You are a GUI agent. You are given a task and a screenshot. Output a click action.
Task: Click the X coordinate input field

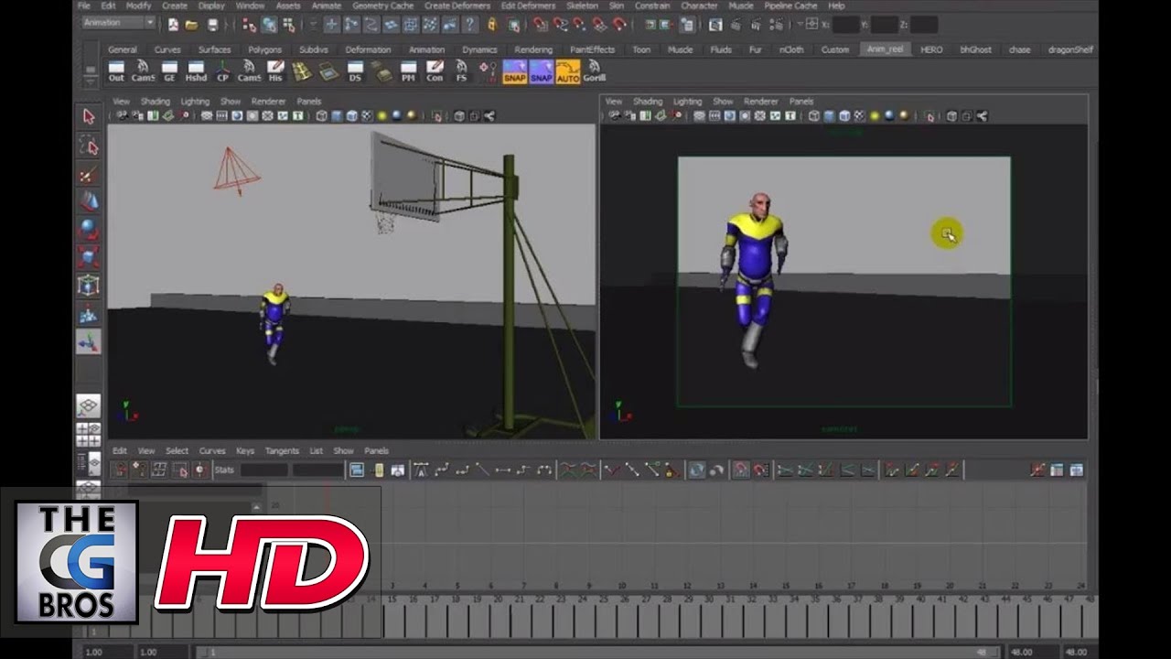tap(846, 25)
